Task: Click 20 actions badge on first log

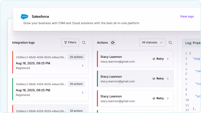Action: pyautogui.click(x=76, y=57)
